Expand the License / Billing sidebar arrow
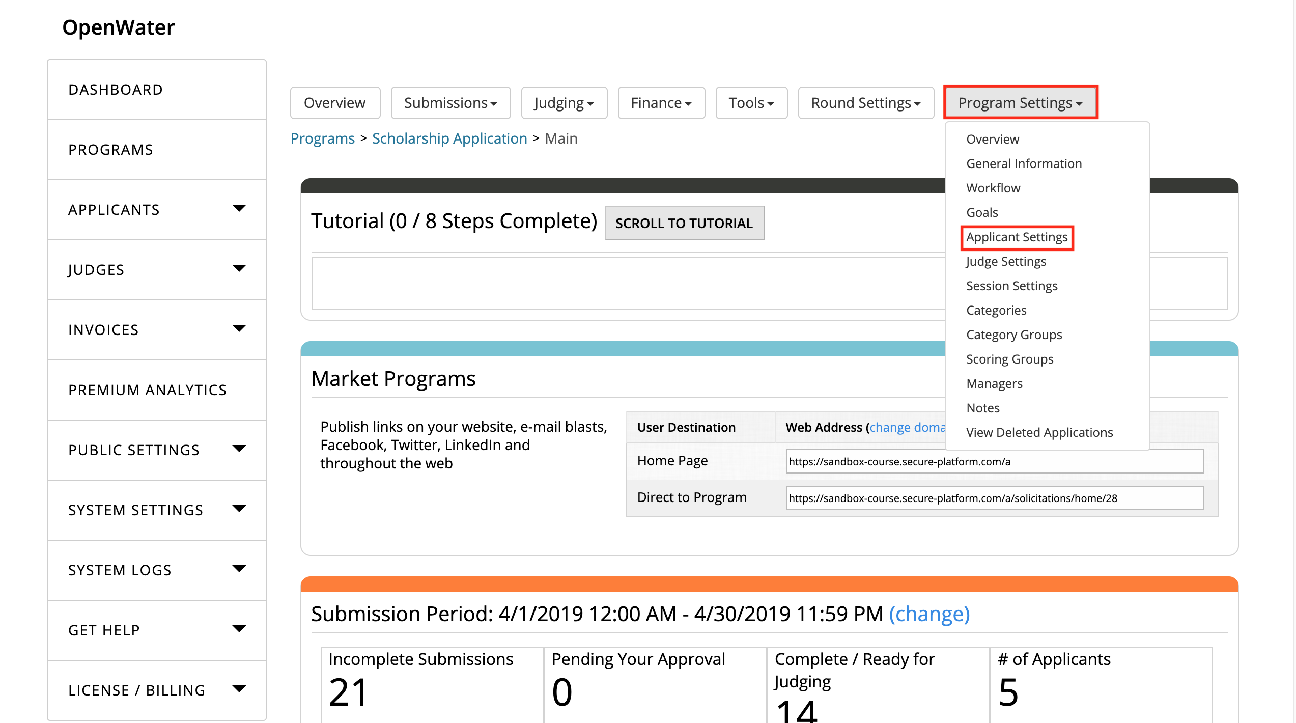1296x723 pixels. tap(239, 689)
